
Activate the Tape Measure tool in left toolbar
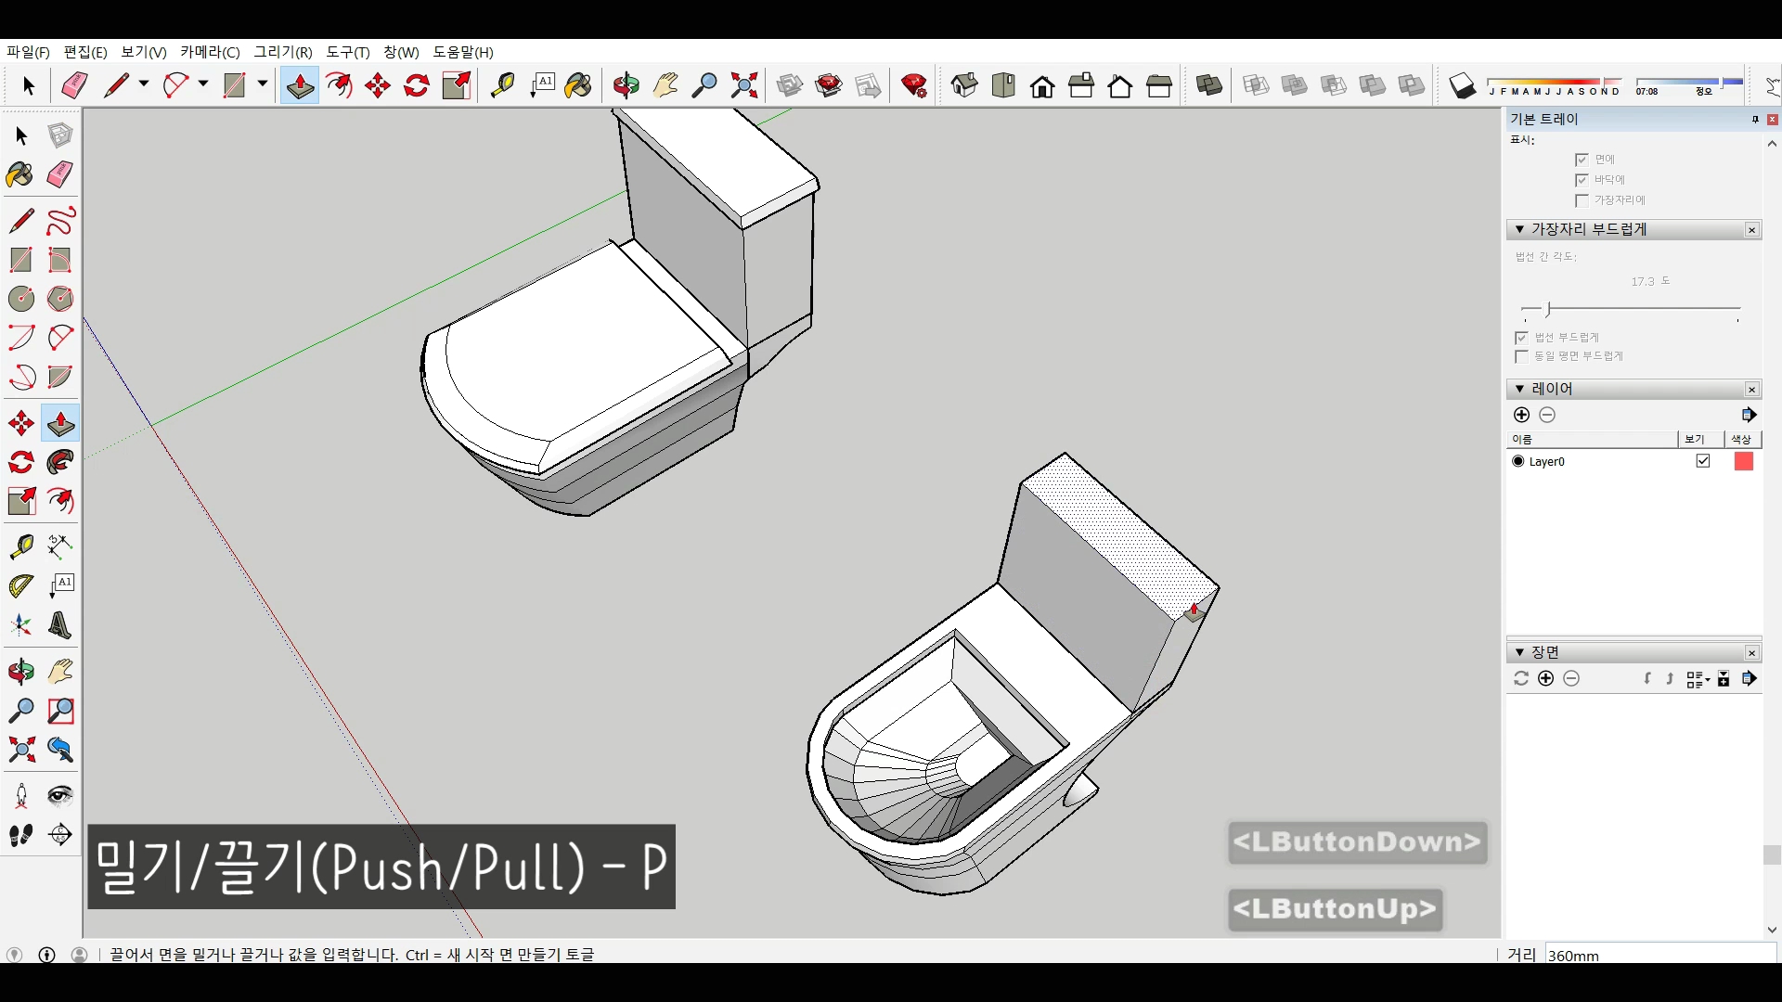coord(20,546)
